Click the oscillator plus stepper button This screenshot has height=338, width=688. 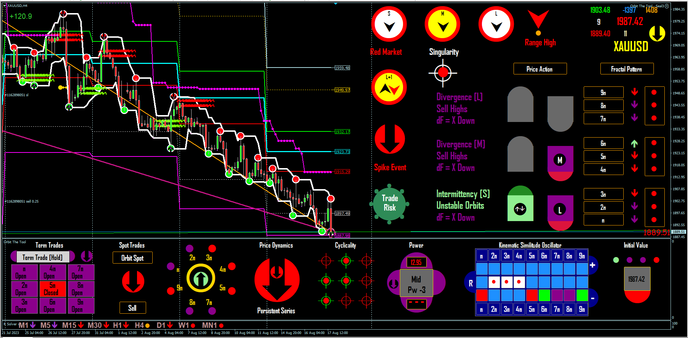(x=592, y=265)
